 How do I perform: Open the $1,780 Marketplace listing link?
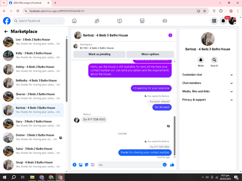[97, 48]
